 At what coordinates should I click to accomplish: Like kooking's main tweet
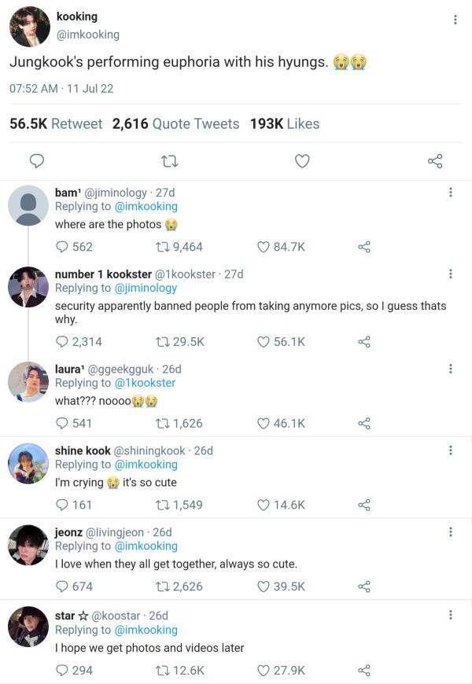[302, 161]
